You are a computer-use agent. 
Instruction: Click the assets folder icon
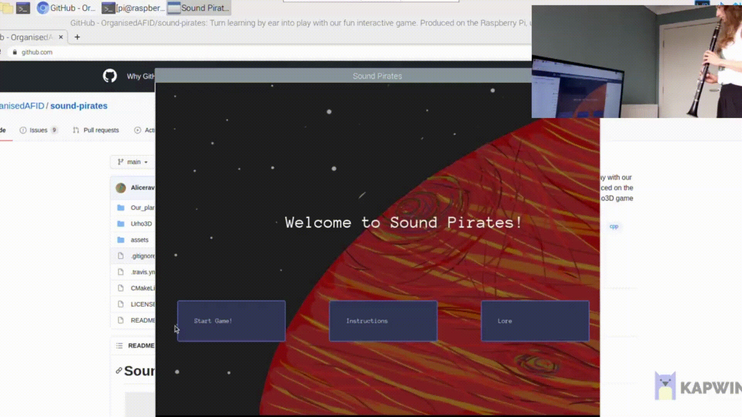coord(121,240)
